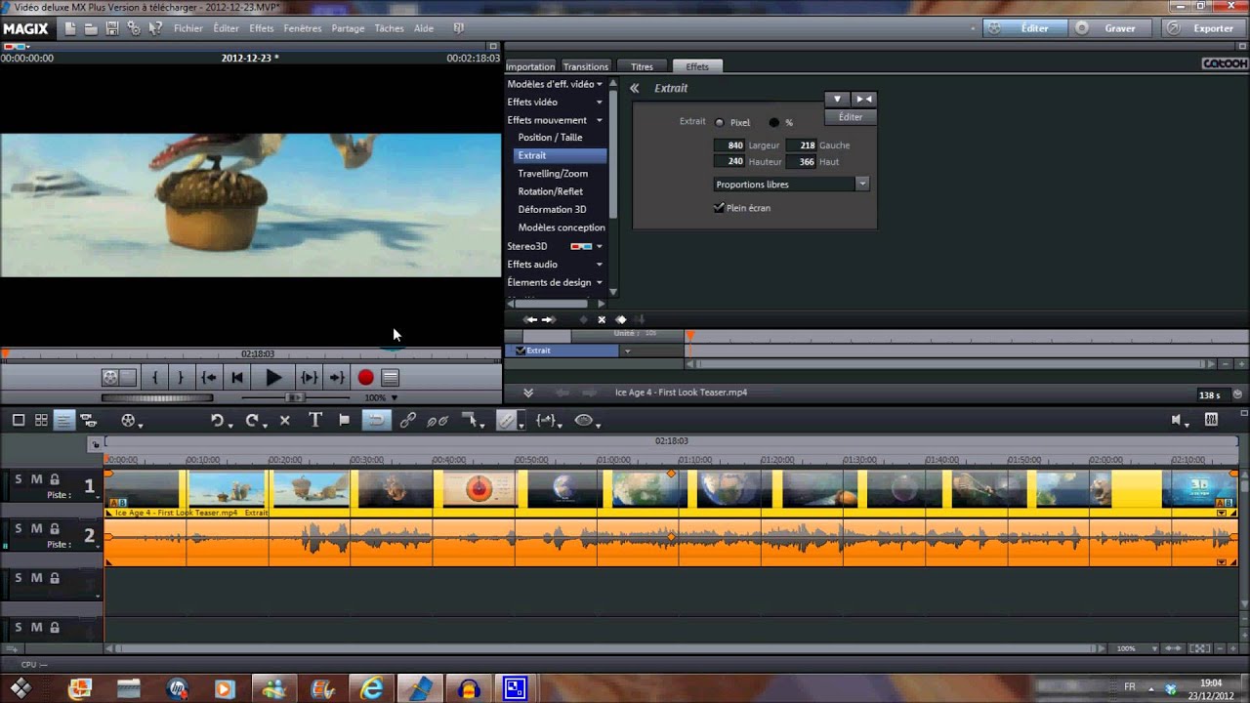Go to the beginning of the movie

(237, 378)
